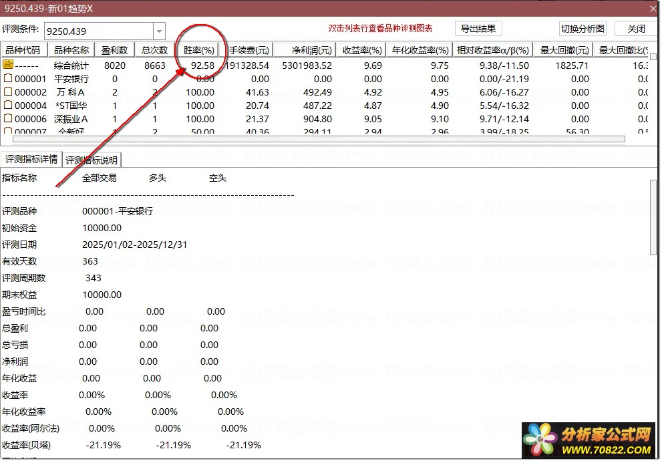The image size is (662, 461).
Task: Select the 平安银行 row
Action: (x=325, y=79)
